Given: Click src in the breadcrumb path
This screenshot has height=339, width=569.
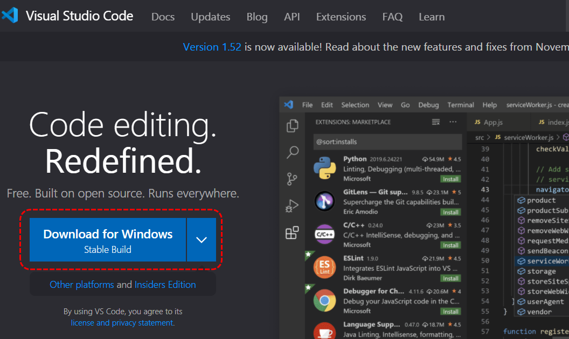Looking at the screenshot, I should [x=480, y=137].
